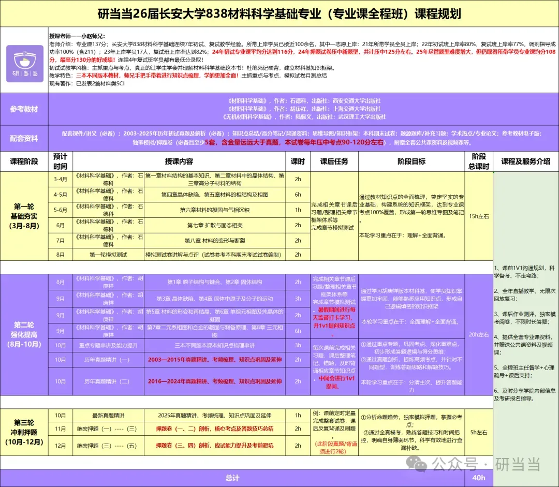Click the '授课内容' column header
559x487 pixels.
pos(179,161)
